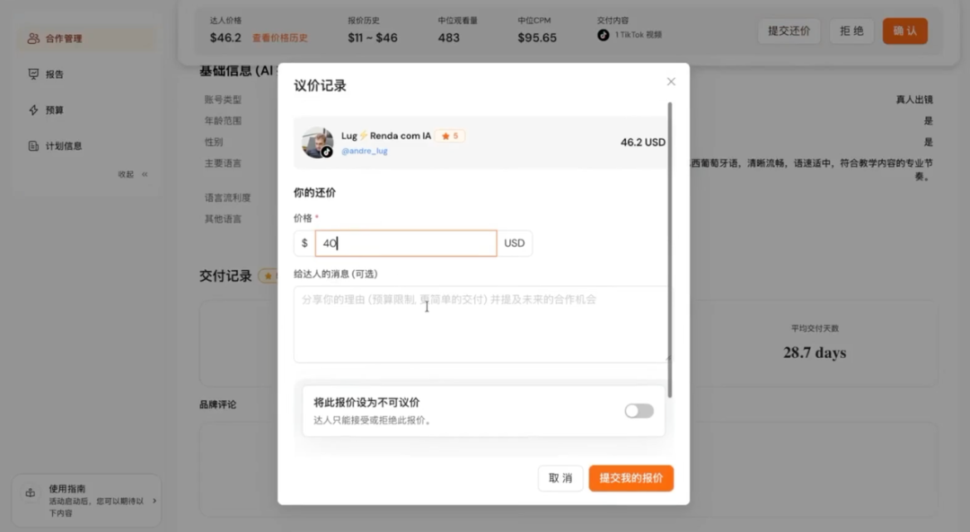Click the 计划信息 document icon
The width and height of the screenshot is (970, 532).
pyautogui.click(x=33, y=146)
